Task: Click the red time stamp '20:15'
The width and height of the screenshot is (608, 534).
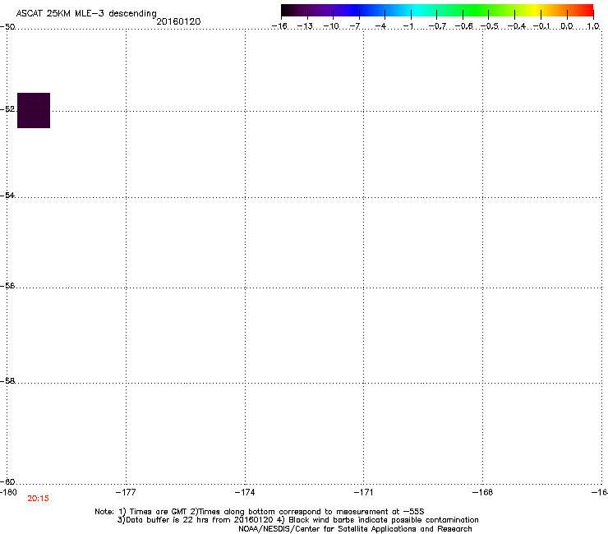Action: click(38, 499)
